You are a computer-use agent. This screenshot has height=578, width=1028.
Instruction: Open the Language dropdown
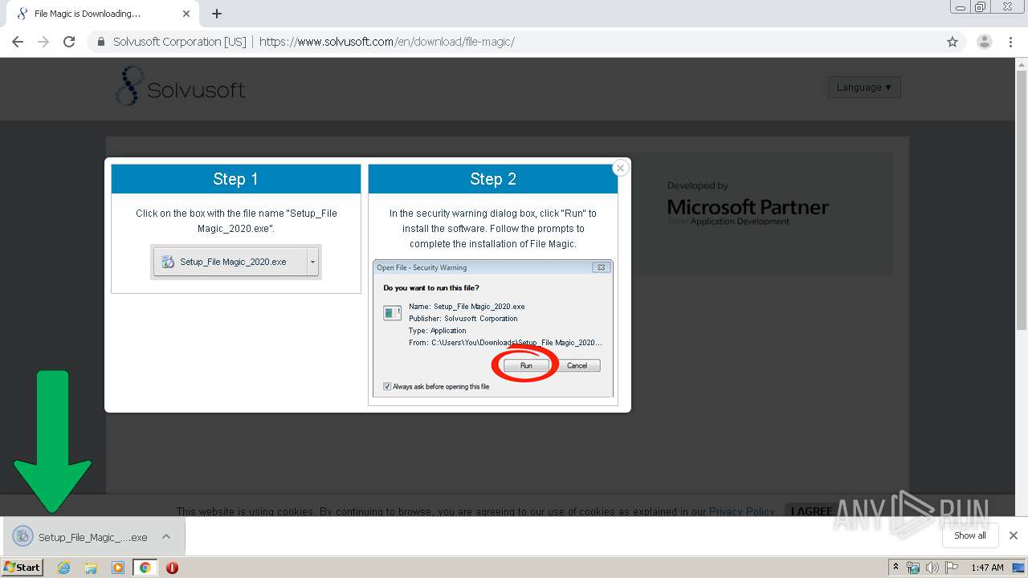[x=864, y=87]
